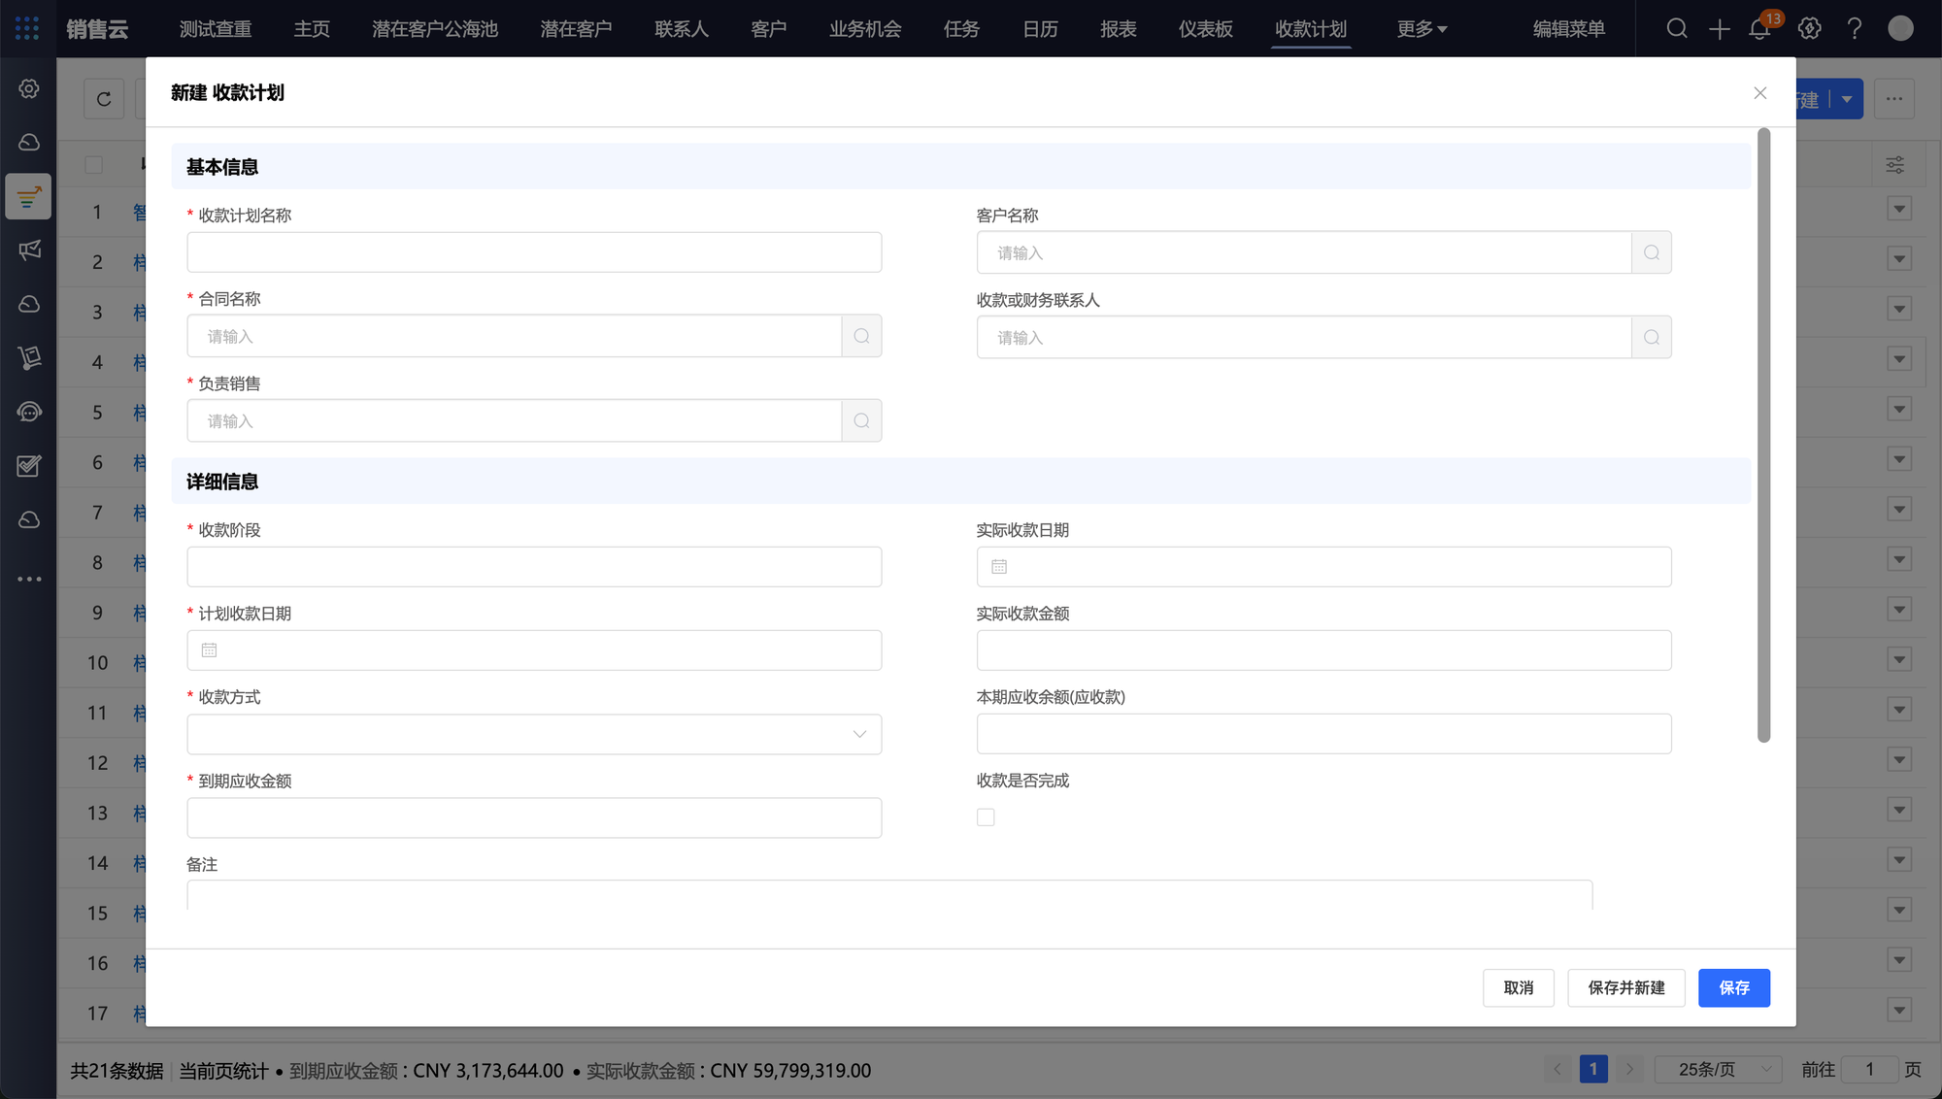Click search icon in 负责销售 field

[861, 420]
